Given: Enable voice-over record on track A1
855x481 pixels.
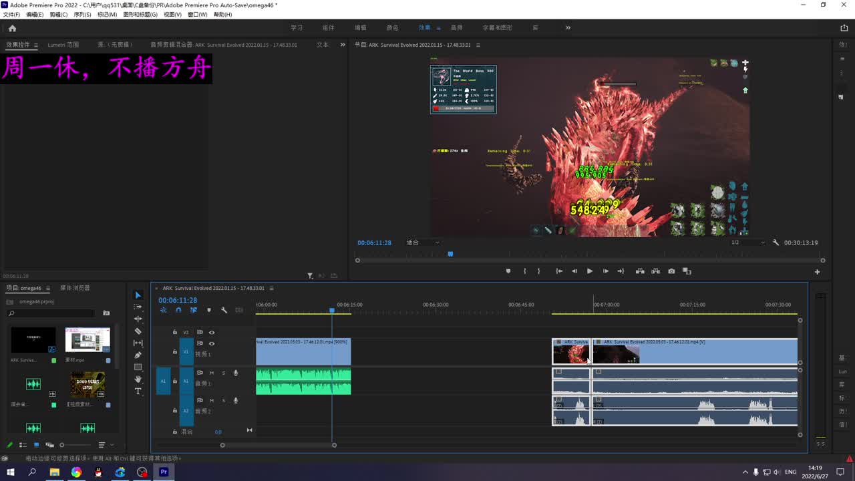Looking at the screenshot, I should [235, 373].
